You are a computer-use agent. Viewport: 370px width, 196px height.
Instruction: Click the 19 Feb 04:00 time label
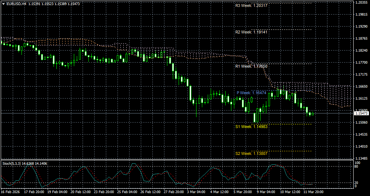[57, 192]
